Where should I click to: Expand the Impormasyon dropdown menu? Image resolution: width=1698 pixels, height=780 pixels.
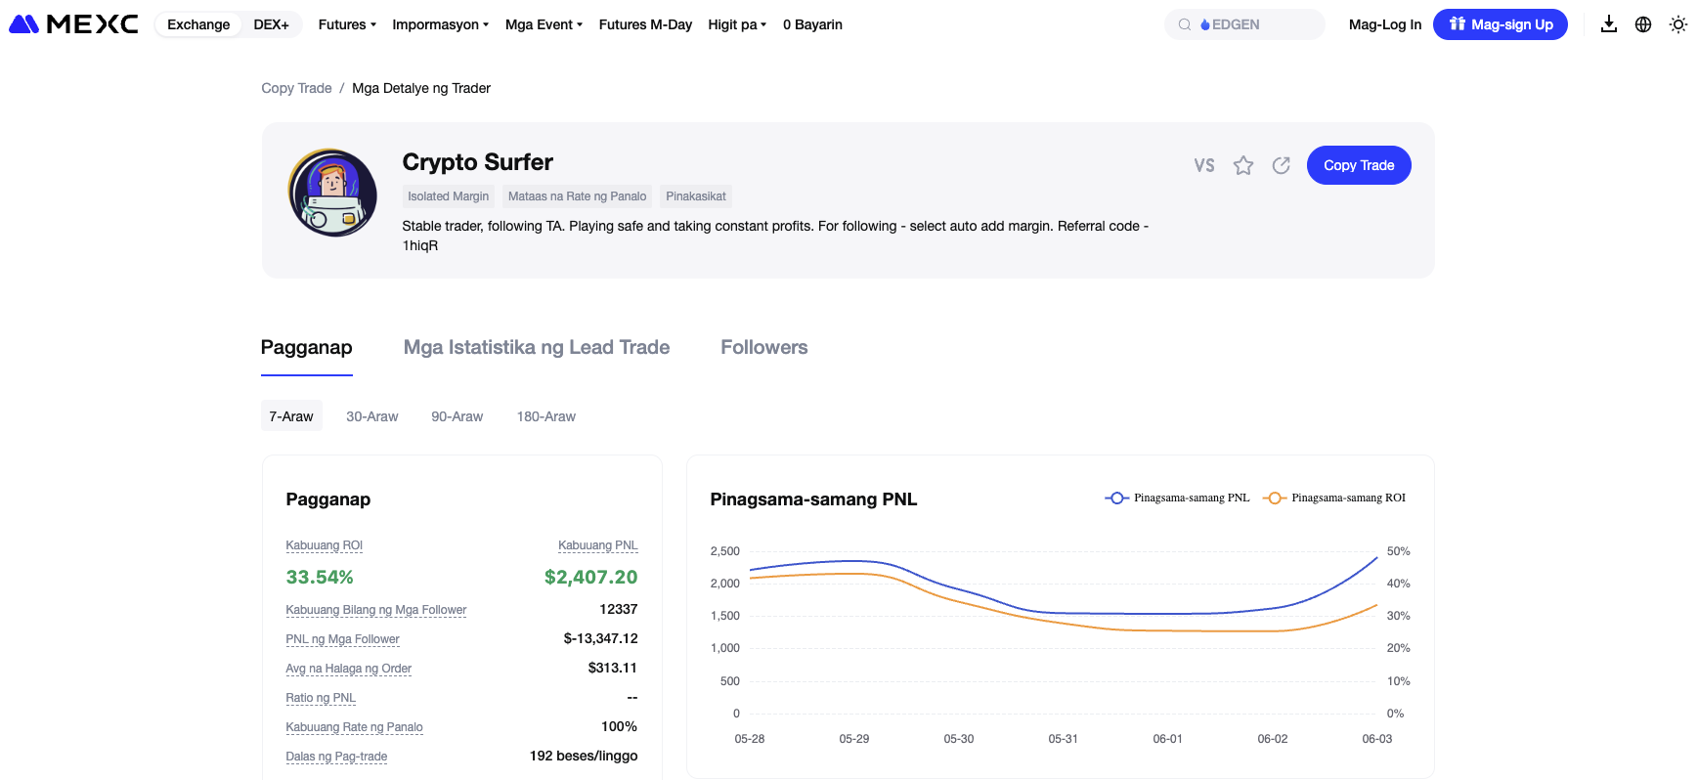440,24
